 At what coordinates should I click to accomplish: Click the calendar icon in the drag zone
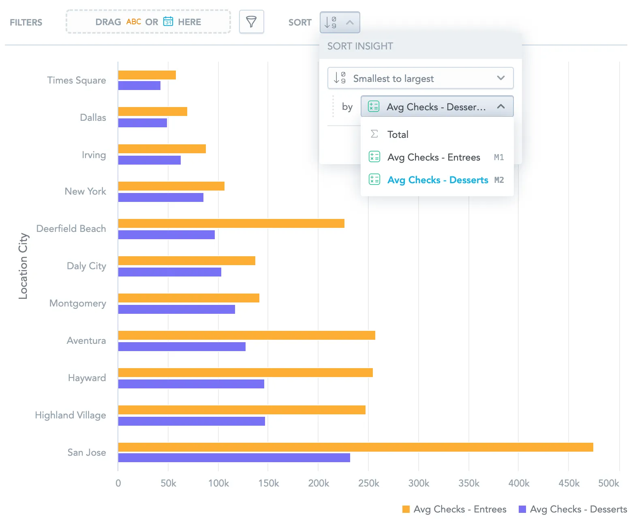[169, 22]
